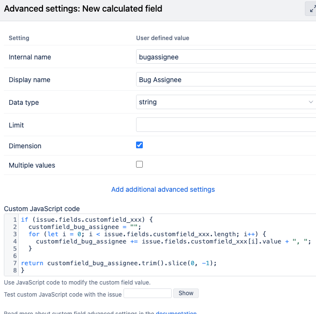The width and height of the screenshot is (316, 314).
Task: Open the documentation link at the bottom
Action: (176, 313)
